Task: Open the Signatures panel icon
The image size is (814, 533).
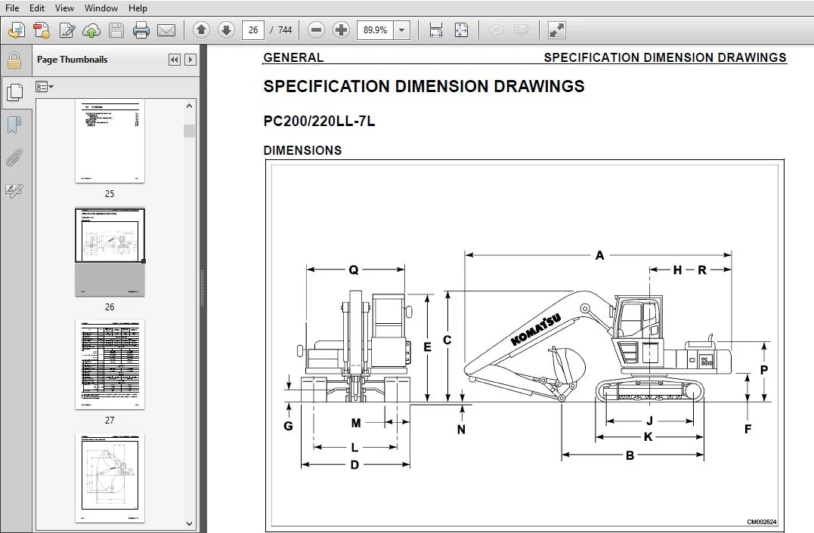Action: pyautogui.click(x=14, y=190)
